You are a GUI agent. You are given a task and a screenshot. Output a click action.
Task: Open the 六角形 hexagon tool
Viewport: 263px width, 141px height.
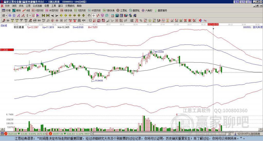coord(147,10)
